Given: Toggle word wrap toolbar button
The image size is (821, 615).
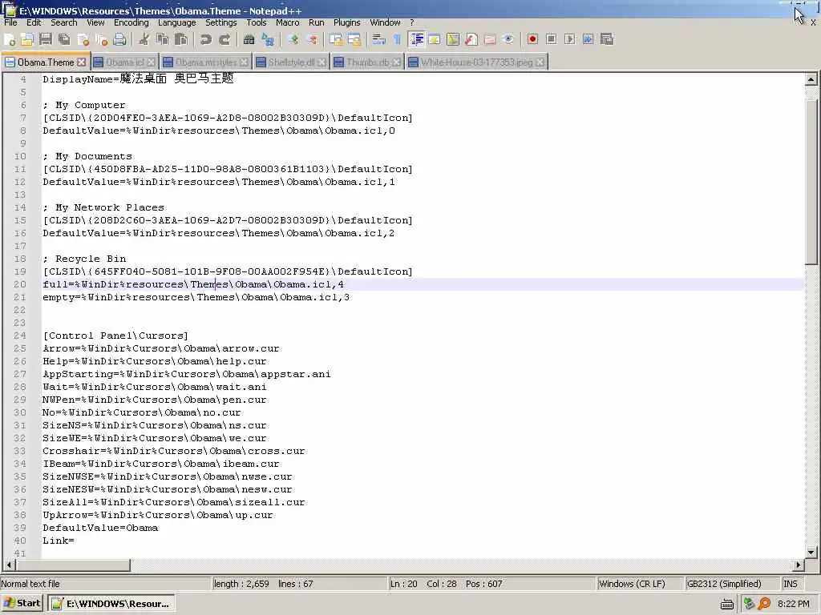Looking at the screenshot, I should pyautogui.click(x=378, y=39).
